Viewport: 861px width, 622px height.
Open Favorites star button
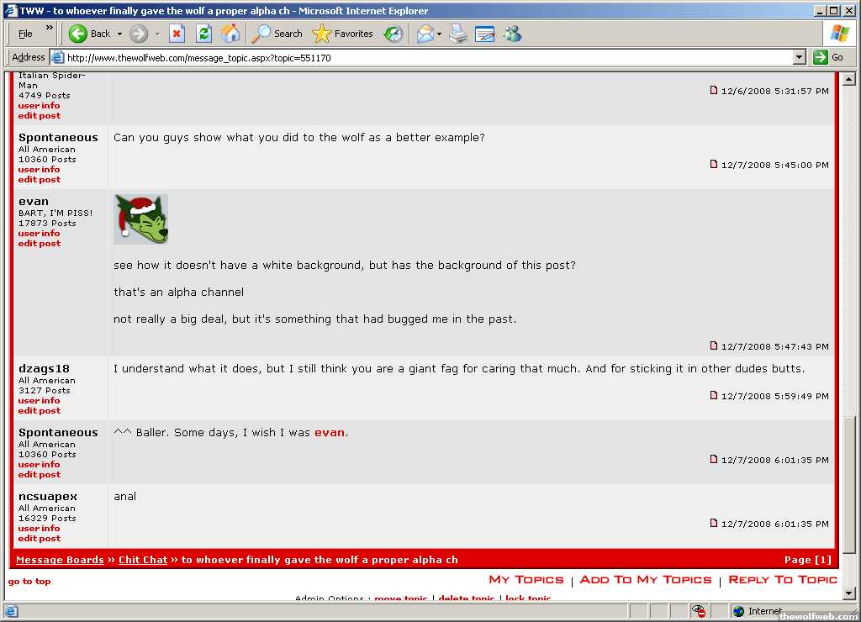tap(343, 34)
